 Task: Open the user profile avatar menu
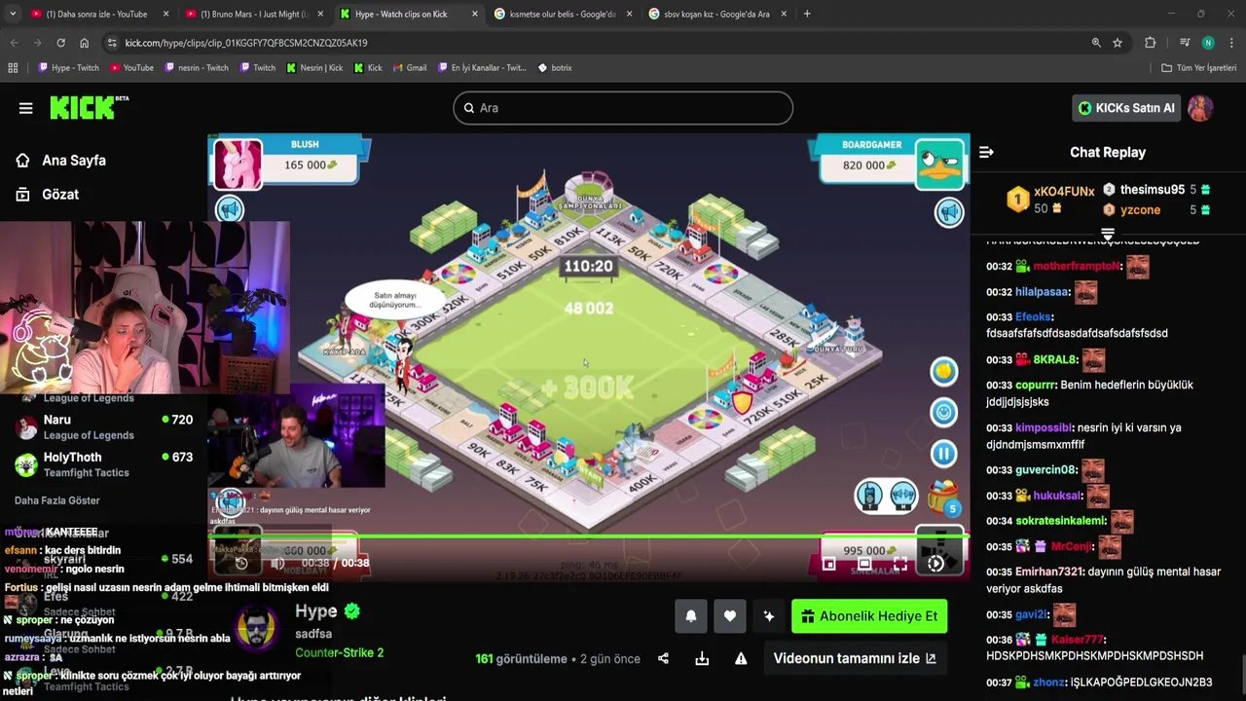pyautogui.click(x=1200, y=108)
